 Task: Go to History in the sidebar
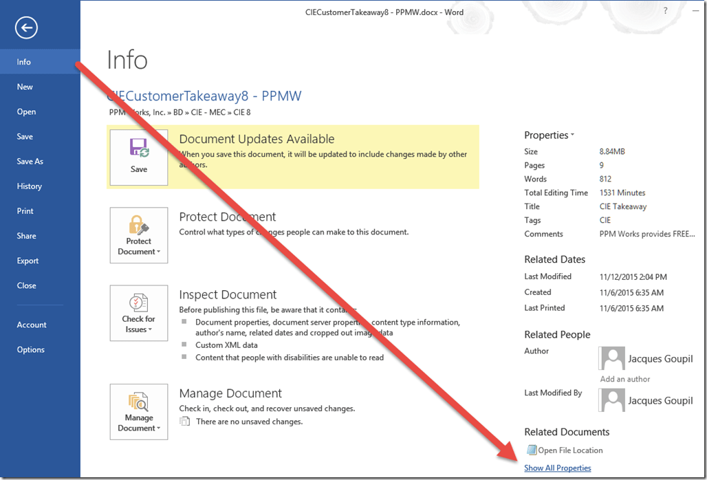tap(40, 186)
